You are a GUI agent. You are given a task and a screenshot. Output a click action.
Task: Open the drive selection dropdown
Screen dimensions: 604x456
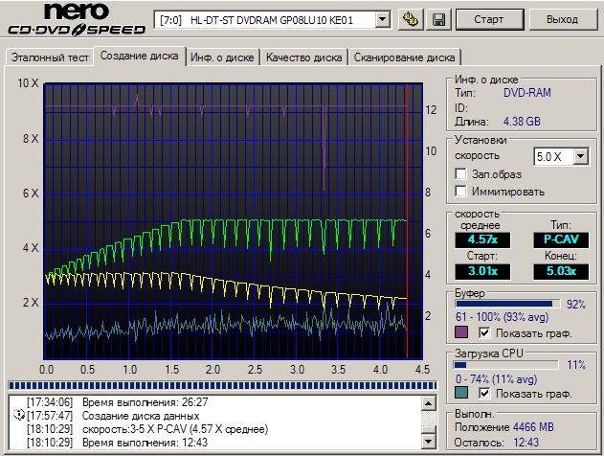pyautogui.click(x=383, y=19)
